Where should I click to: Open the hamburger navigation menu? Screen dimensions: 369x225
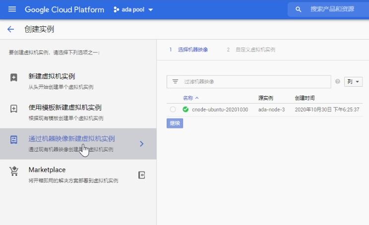pos(12,9)
